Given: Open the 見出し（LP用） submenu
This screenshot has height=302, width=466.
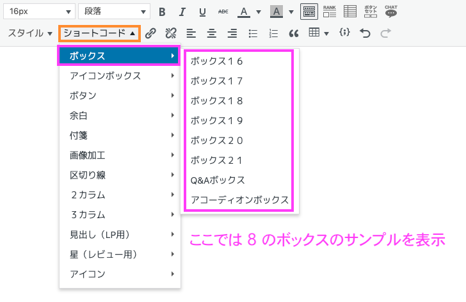Looking at the screenshot, I should coord(120,235).
